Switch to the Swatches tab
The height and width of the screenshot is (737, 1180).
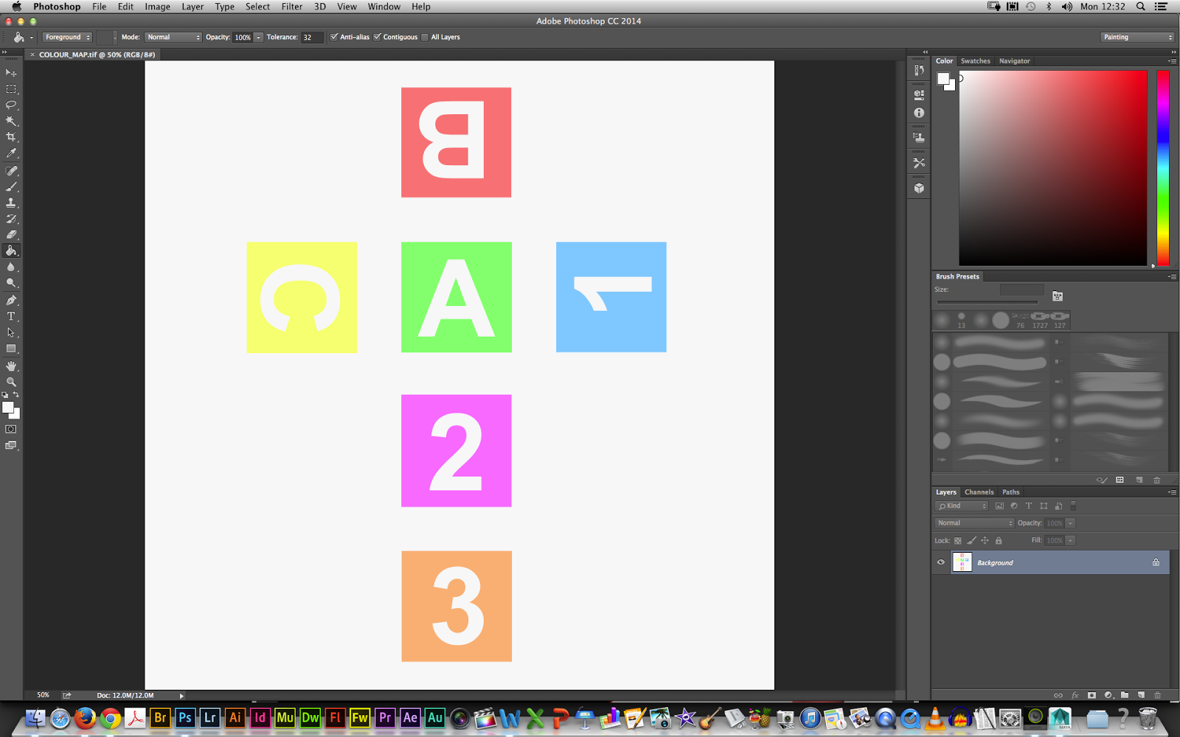click(975, 61)
